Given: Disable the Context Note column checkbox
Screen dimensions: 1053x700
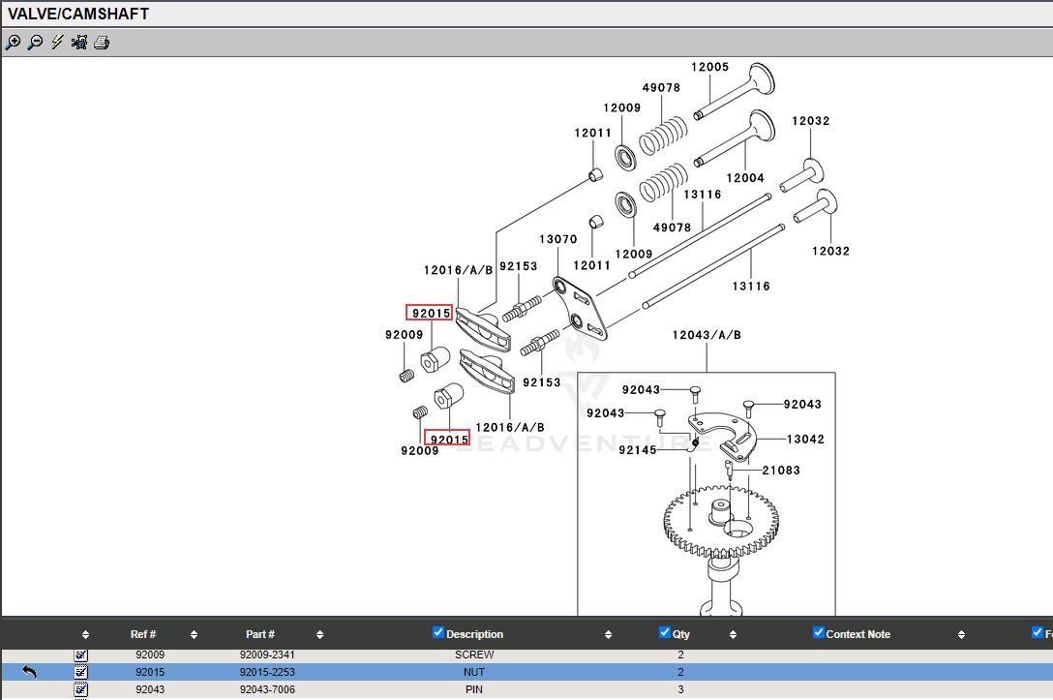Looking at the screenshot, I should (819, 633).
